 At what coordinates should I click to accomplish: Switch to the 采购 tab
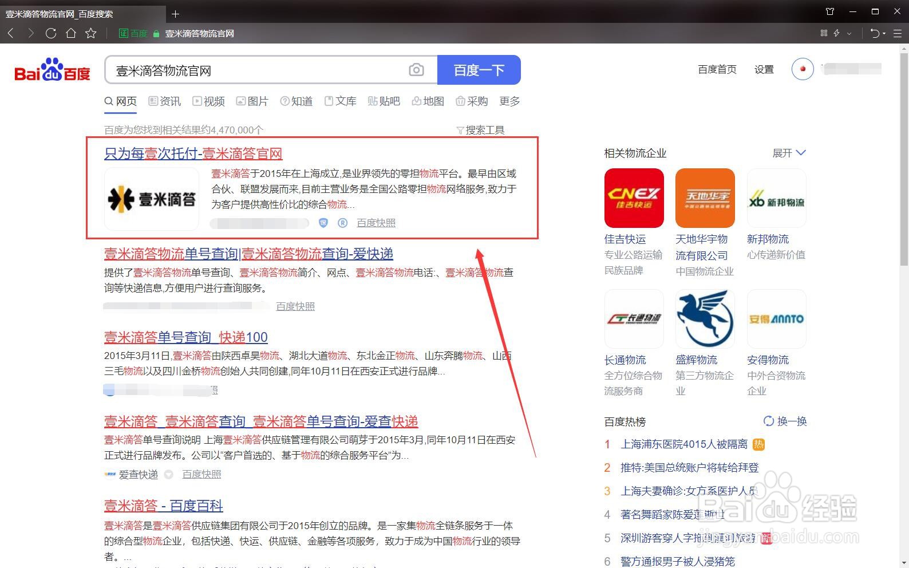pyautogui.click(x=472, y=101)
